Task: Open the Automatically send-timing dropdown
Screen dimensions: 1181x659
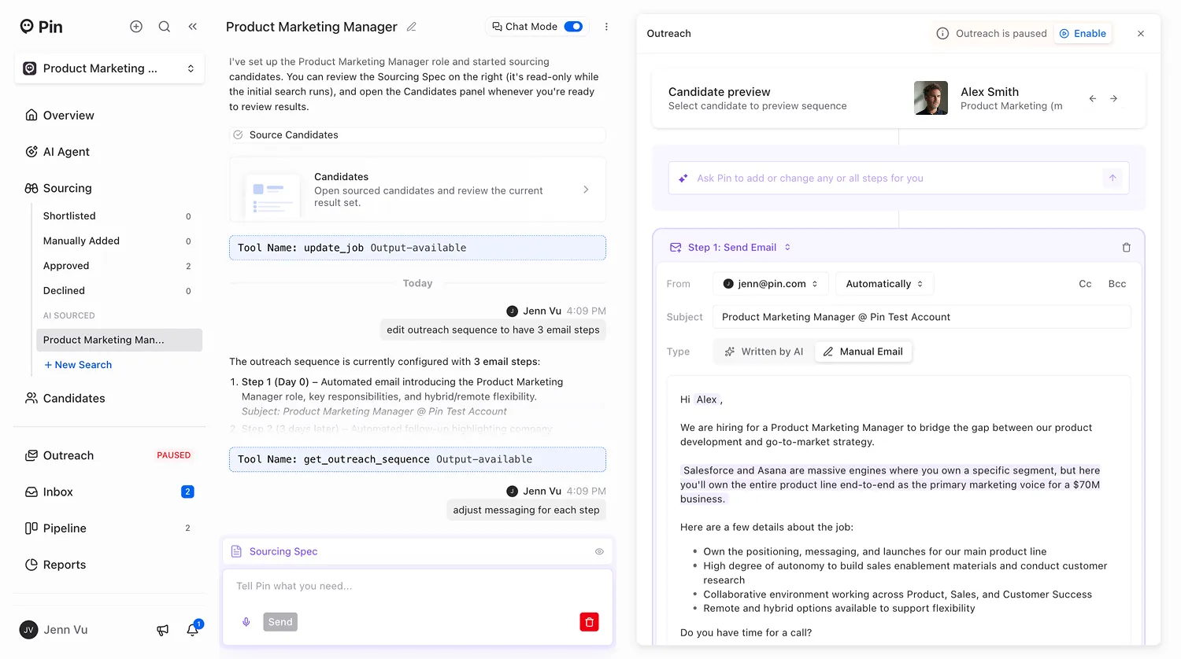Action: point(884,284)
